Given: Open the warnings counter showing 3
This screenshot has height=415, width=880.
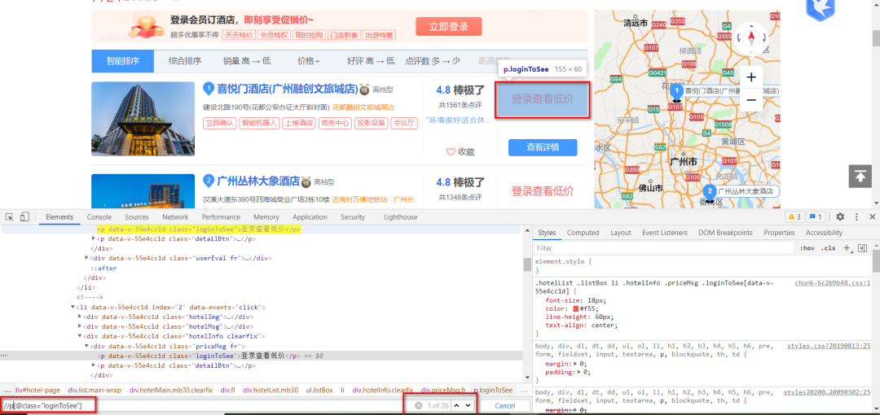Looking at the screenshot, I should [x=794, y=217].
